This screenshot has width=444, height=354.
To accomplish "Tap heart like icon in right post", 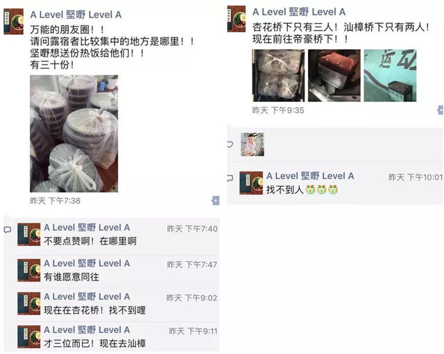I will pos(230,144).
